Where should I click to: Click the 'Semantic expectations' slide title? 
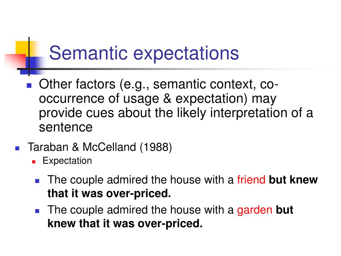click(x=144, y=53)
